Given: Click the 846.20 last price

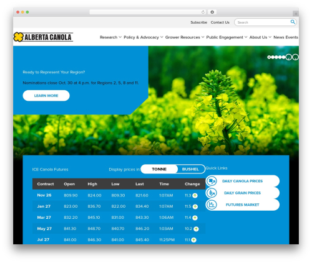Looking at the screenshot, I should 142,229.
